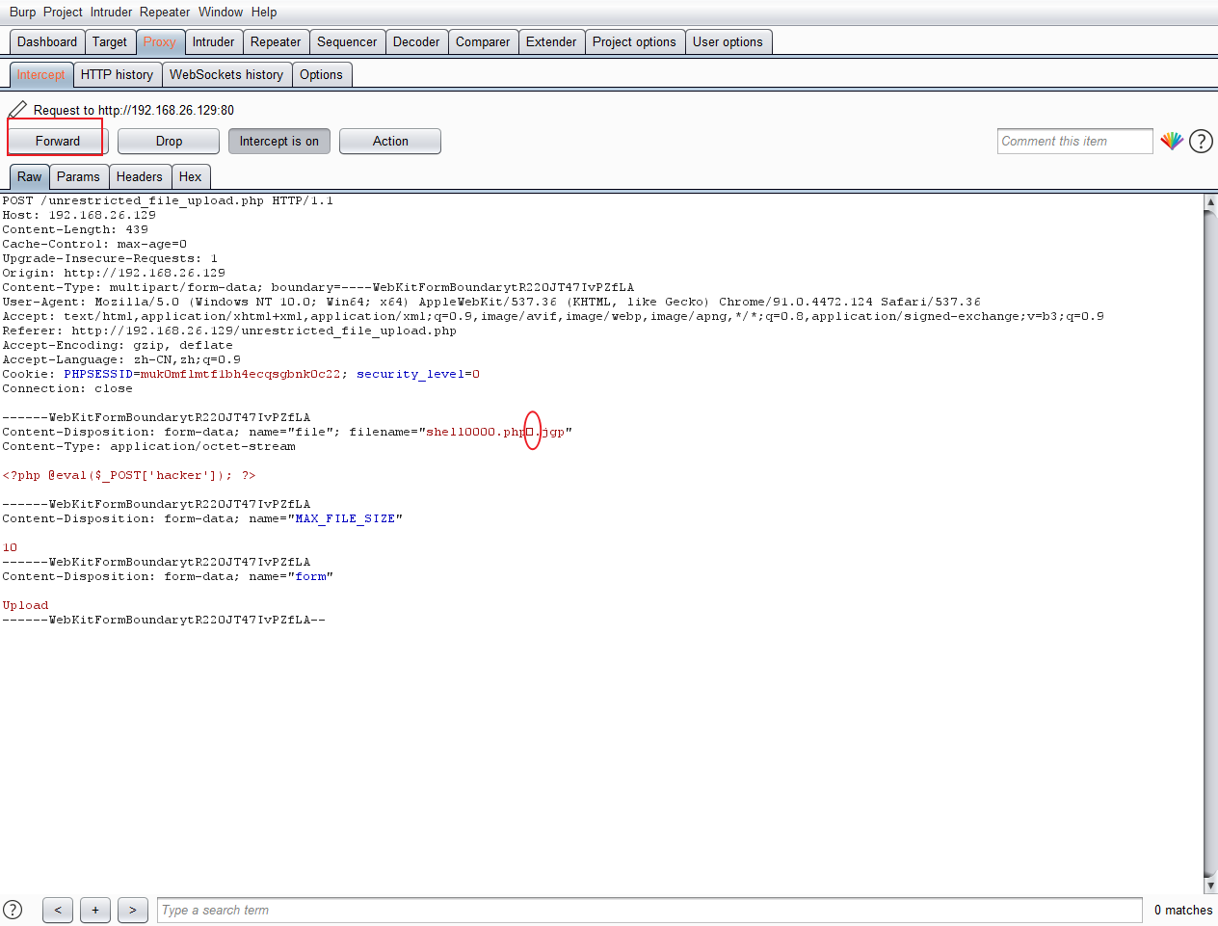Click the Type a search term field
The height and width of the screenshot is (926, 1218).
(649, 910)
